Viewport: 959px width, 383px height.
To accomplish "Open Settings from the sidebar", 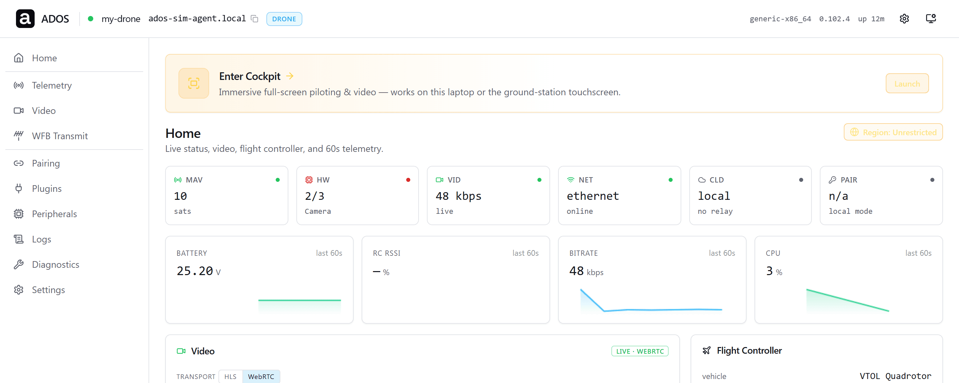I will click(x=74, y=290).
